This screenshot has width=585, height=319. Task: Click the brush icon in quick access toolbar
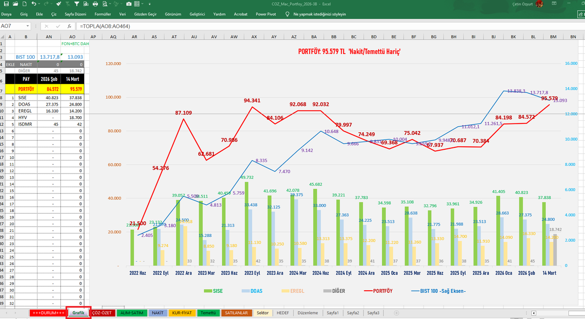[x=58, y=4]
